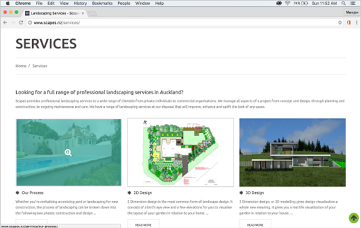Click the Marcjon profile button

pyautogui.click(x=352, y=12)
